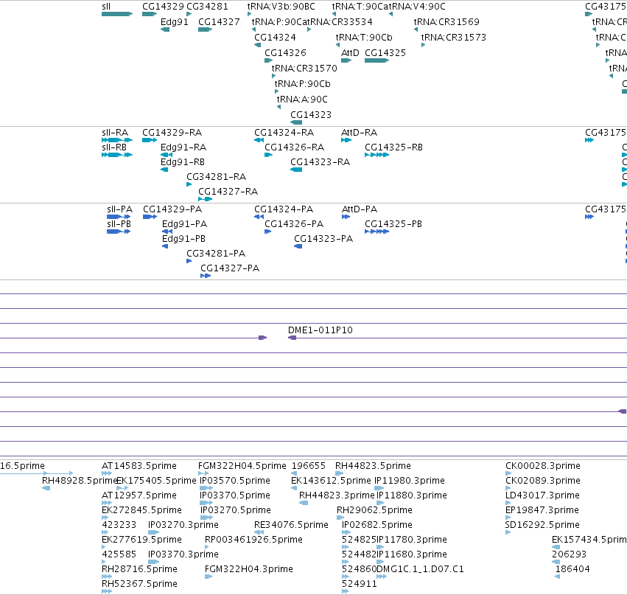This screenshot has height=595, width=627.
Task: Select the CG14329 gene feature
Action: tap(150, 14)
